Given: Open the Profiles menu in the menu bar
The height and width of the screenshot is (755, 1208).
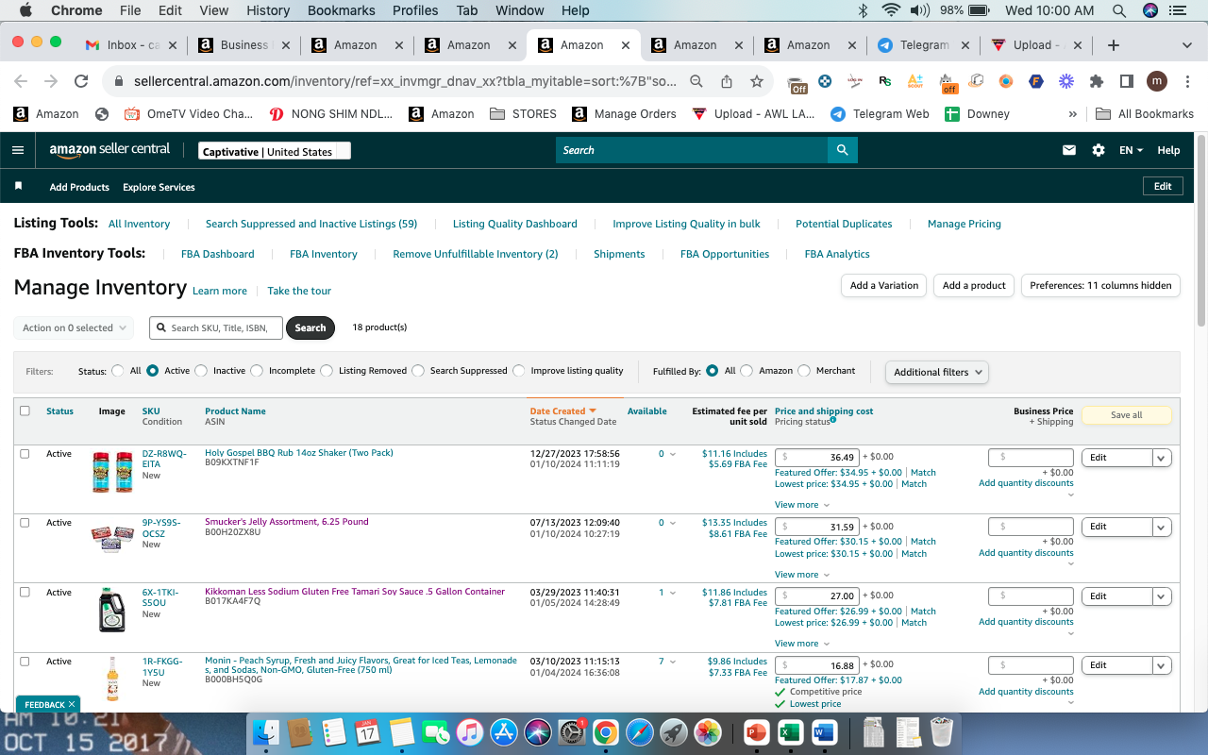Looking at the screenshot, I should pos(415,10).
